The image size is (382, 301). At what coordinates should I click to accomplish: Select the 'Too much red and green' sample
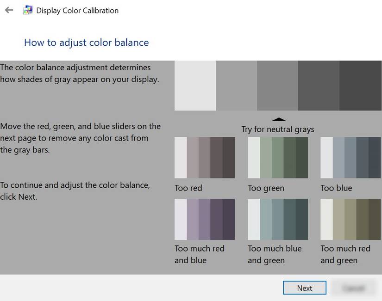[351, 219]
